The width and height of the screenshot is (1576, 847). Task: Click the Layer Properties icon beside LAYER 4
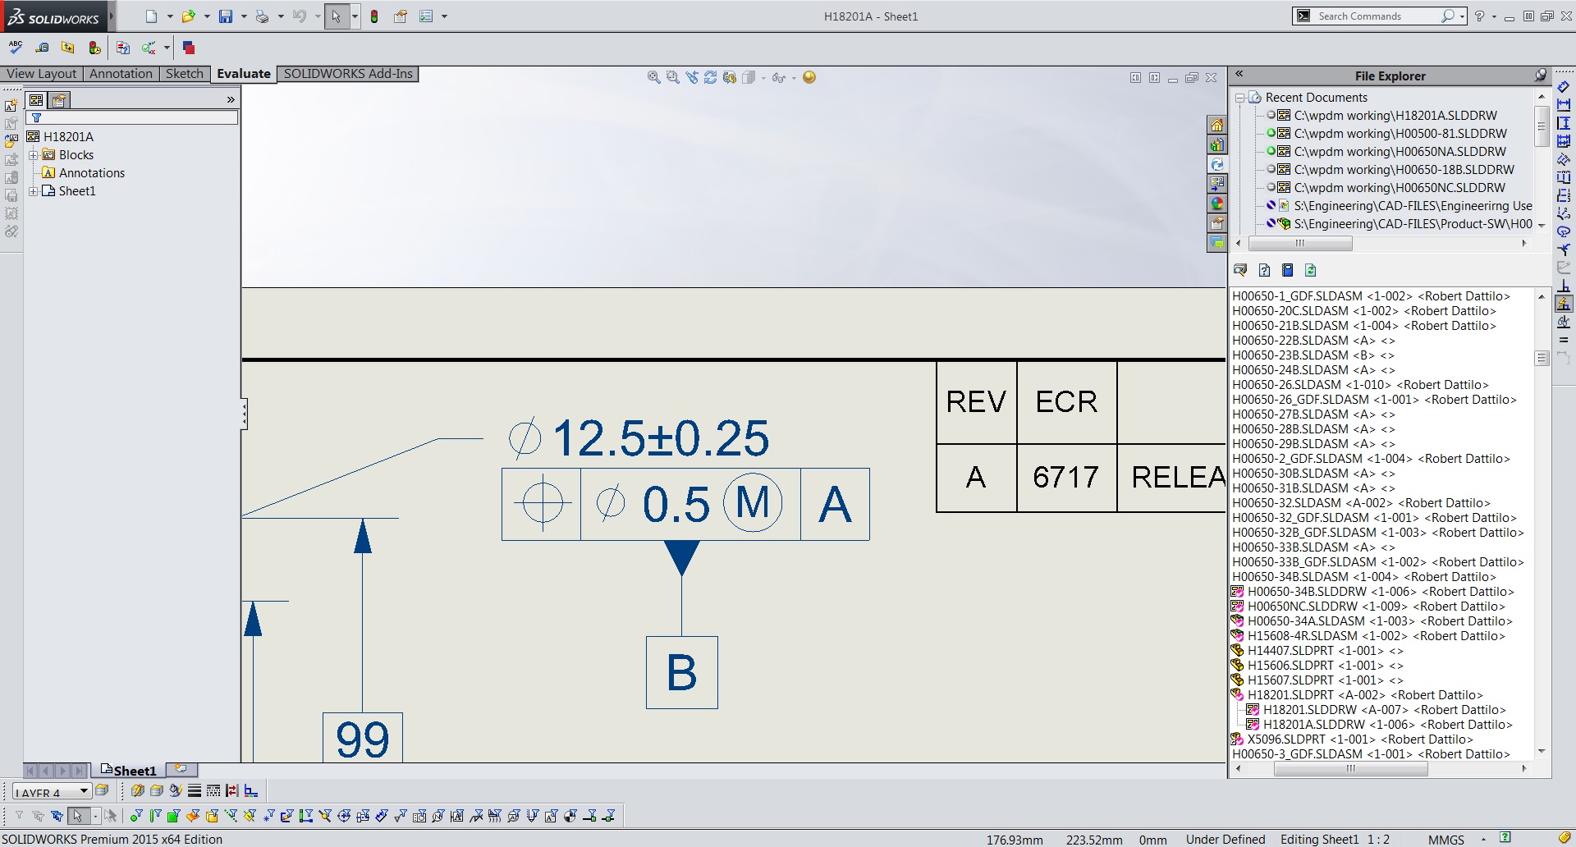point(102,791)
